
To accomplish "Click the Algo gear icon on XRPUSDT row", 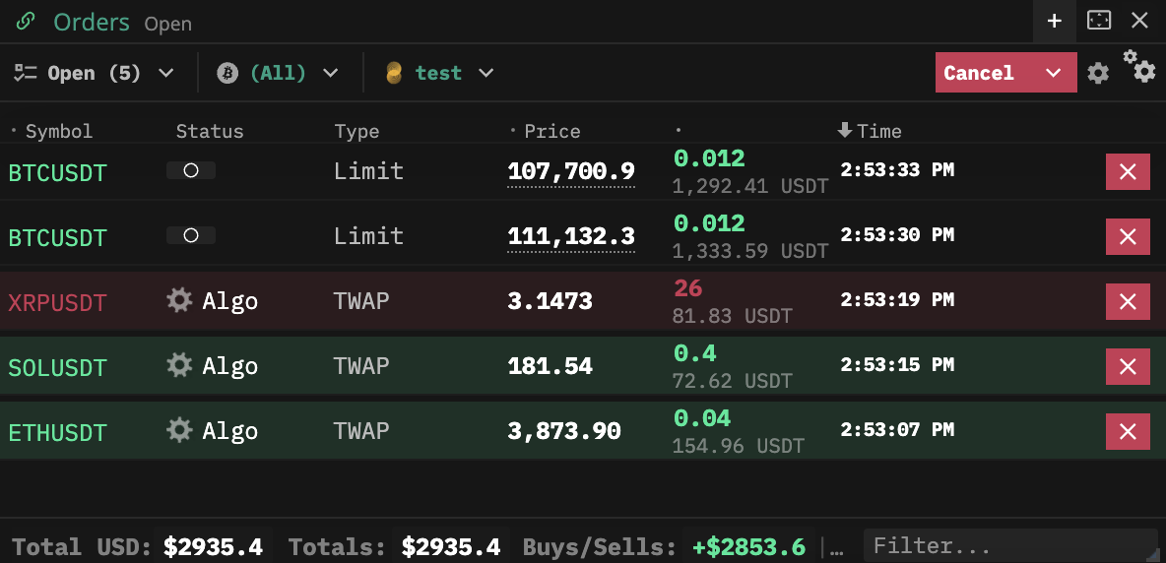I will tap(179, 300).
